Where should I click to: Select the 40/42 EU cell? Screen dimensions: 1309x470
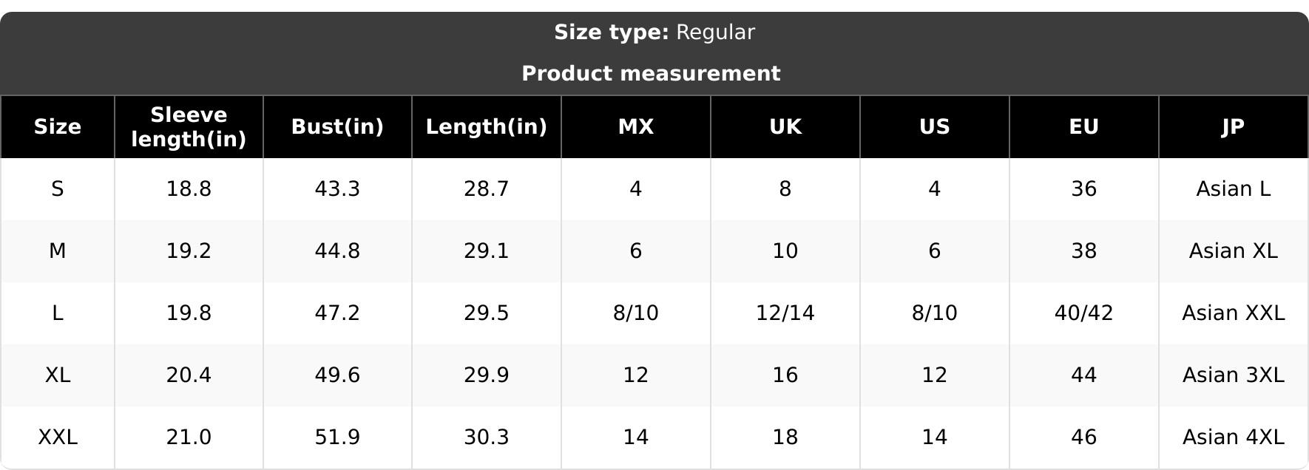pos(1084,313)
